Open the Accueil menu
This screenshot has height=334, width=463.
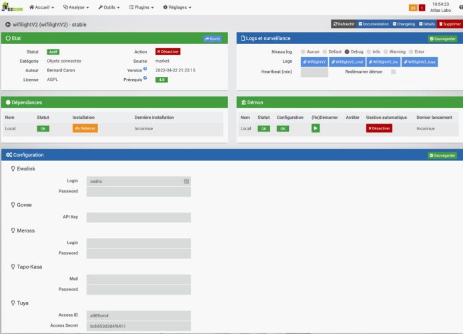(x=41, y=7)
